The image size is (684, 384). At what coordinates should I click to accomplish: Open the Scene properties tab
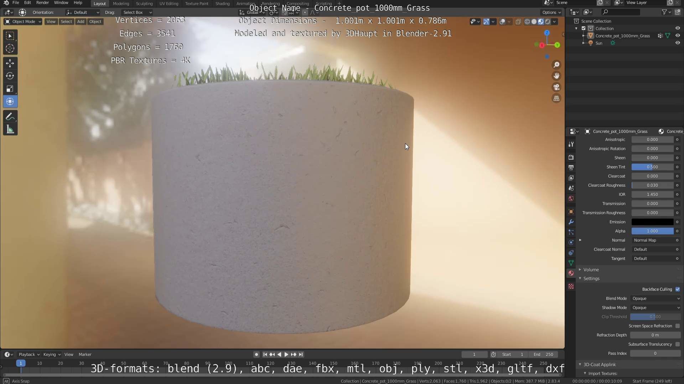click(571, 188)
